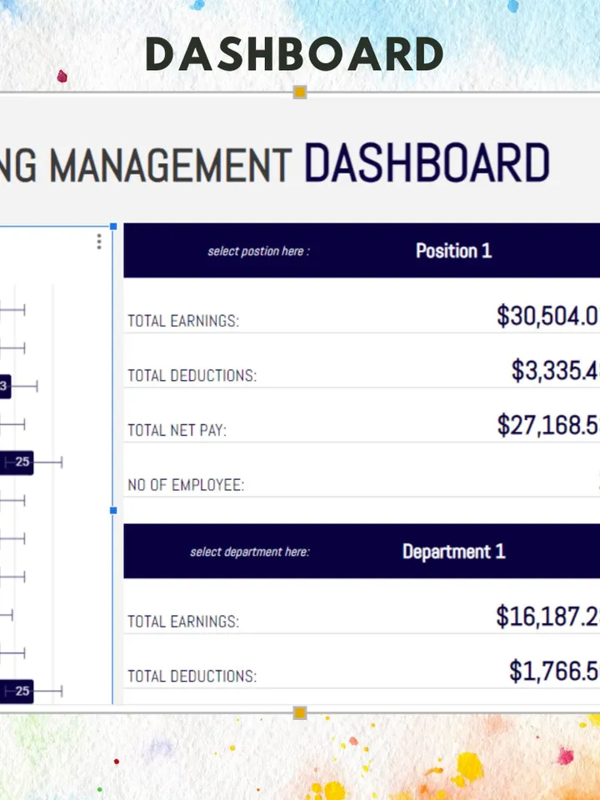
Task: Click the top orange resize handle
Action: [300, 92]
